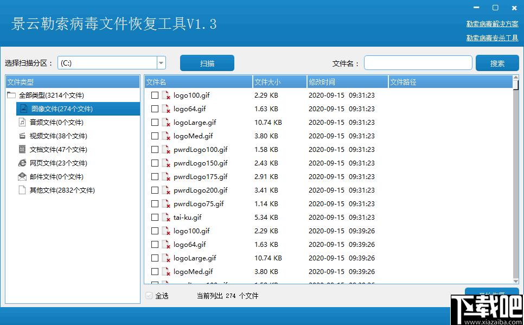524x325 pixels.
Task: Select the 图像文件 image category icon
Action: tap(24, 109)
